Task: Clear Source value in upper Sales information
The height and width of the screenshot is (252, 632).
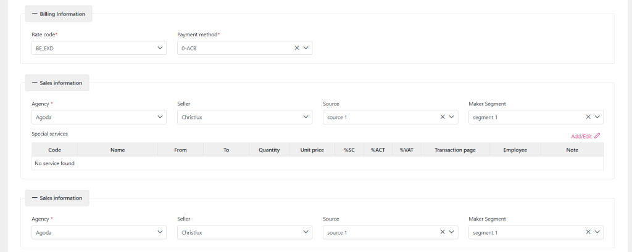Action: [x=443, y=117]
